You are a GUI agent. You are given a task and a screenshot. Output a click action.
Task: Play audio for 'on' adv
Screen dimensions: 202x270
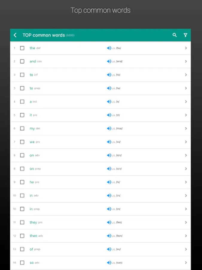point(109,155)
